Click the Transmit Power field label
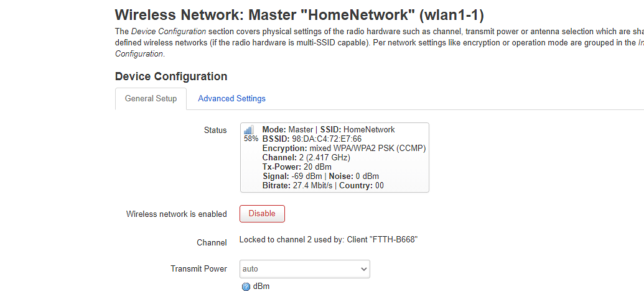The width and height of the screenshot is (644, 302). 198,269
